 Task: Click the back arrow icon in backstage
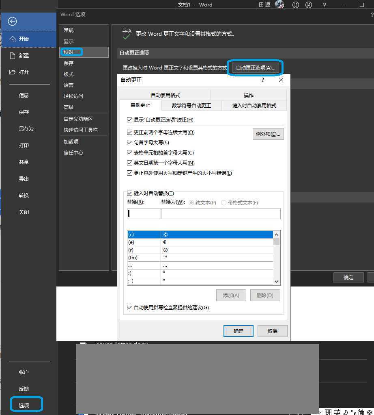pyautogui.click(x=13, y=22)
